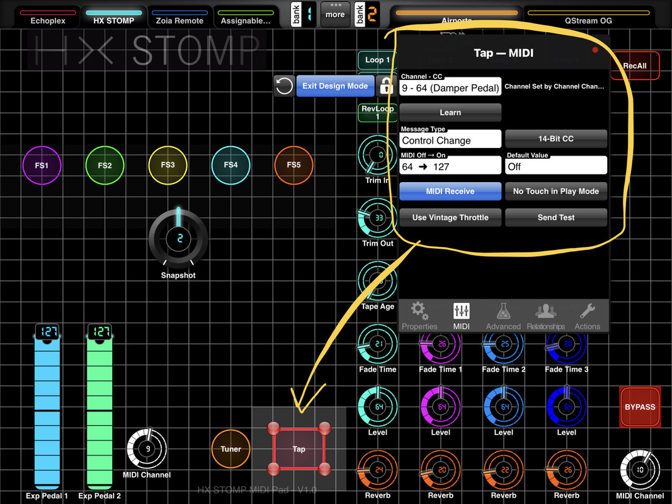Screen dimensions: 672x504
Task: Open the Default Value Off field
Action: (556, 166)
